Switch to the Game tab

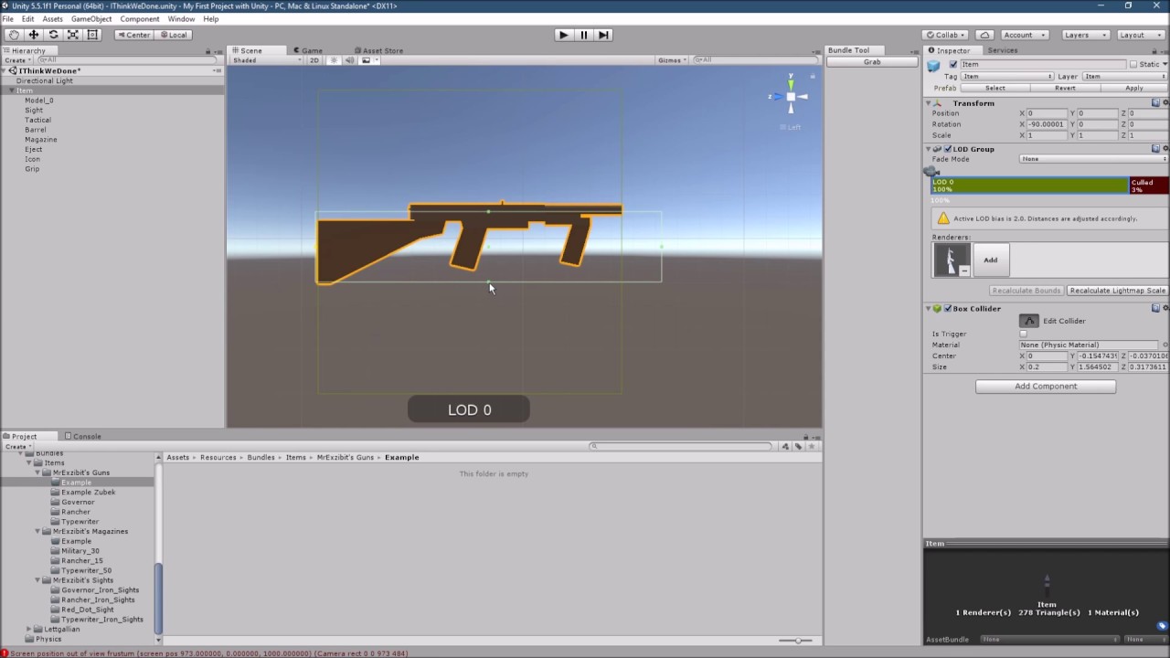click(x=307, y=50)
